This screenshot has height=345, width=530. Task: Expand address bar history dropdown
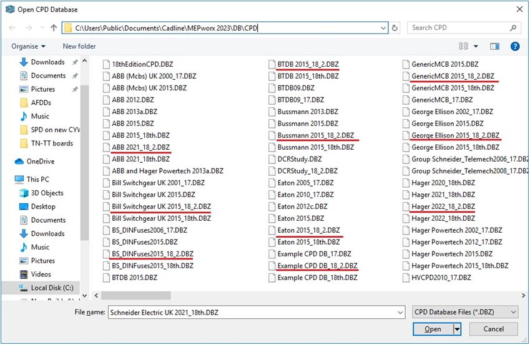[x=383, y=28]
